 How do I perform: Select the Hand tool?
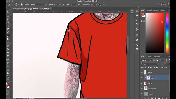[8, 73]
